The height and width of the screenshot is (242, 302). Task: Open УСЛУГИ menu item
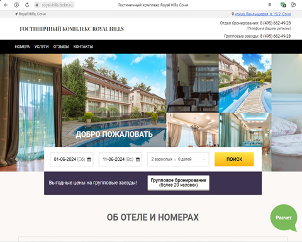point(42,47)
